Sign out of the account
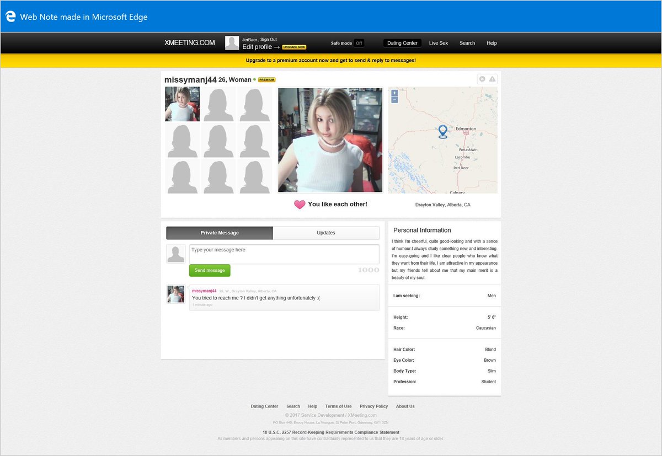The width and height of the screenshot is (662, 456). 269,39
